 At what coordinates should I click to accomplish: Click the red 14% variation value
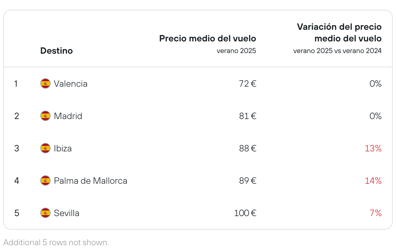[x=373, y=180]
